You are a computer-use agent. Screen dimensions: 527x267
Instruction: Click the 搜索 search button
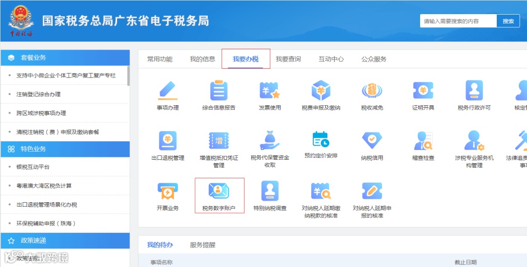508,21
